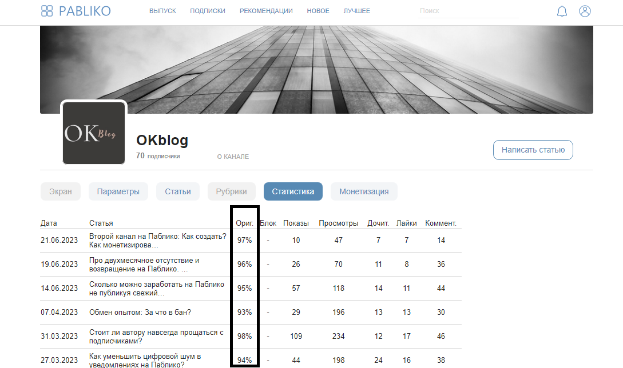Open article 'Второй канал на Паблико'

(x=158, y=241)
